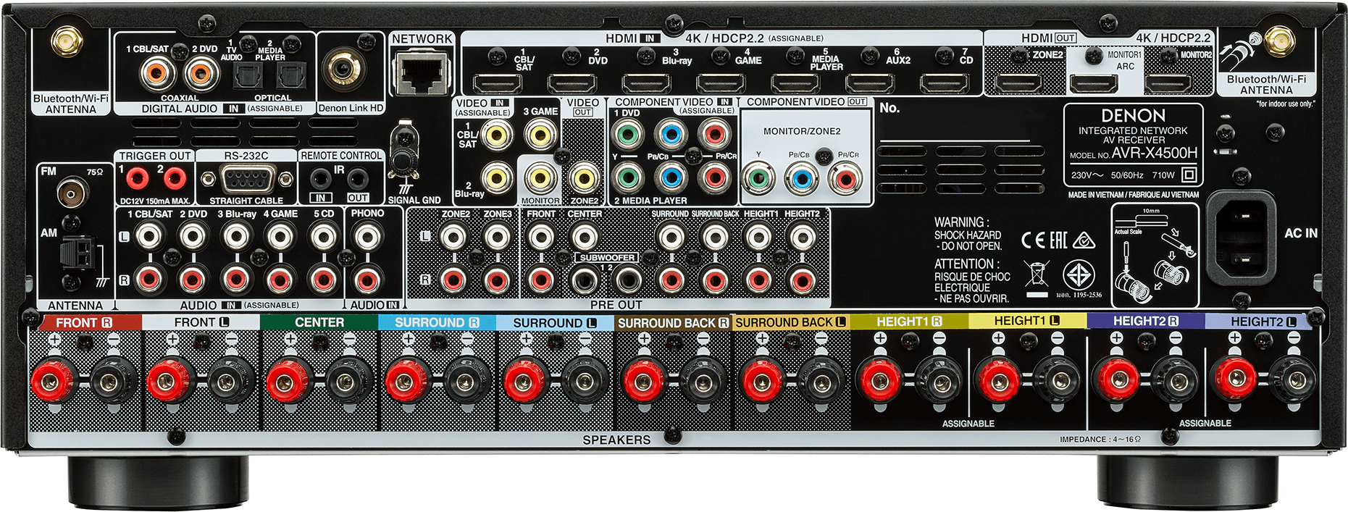This screenshot has width=1348, height=512.
Task: Click the FM 75Ω antenna jack
Action: click(x=72, y=193)
